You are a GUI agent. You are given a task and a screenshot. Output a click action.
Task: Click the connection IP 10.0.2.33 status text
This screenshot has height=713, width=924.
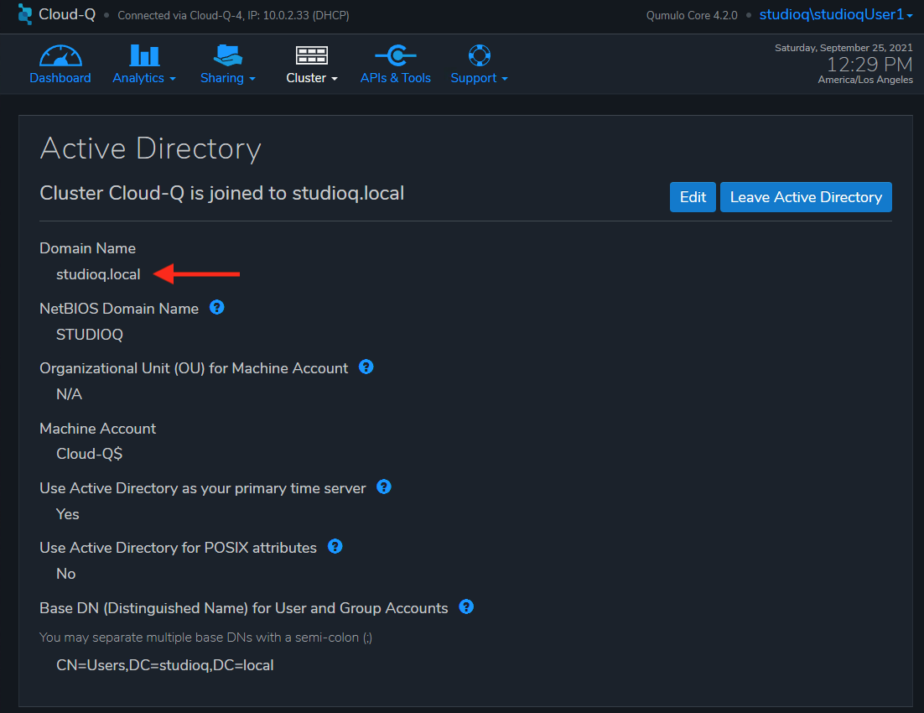[233, 15]
